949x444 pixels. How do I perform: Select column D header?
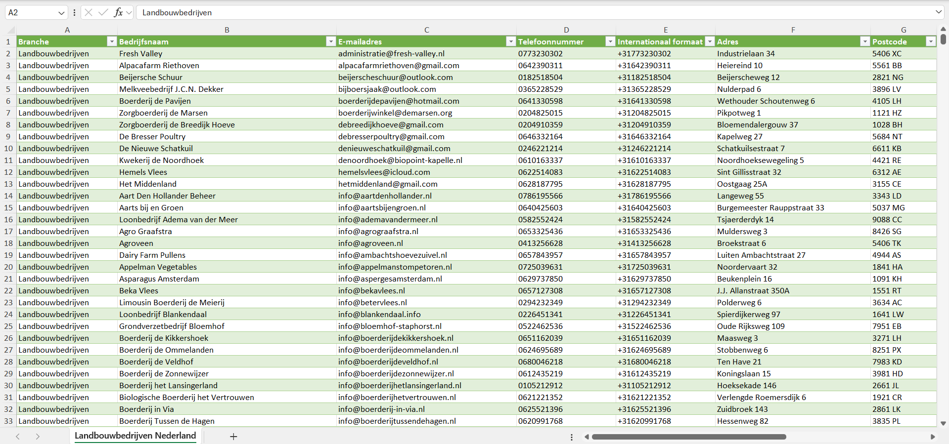point(566,30)
